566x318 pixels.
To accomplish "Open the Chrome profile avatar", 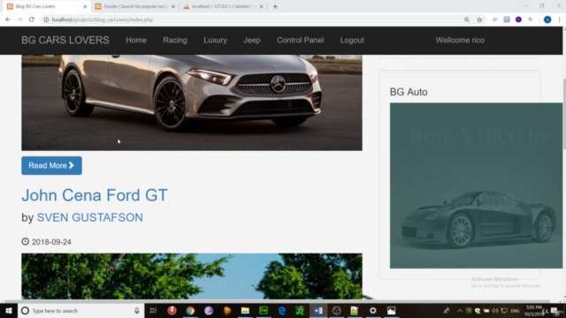I will 547,19.
